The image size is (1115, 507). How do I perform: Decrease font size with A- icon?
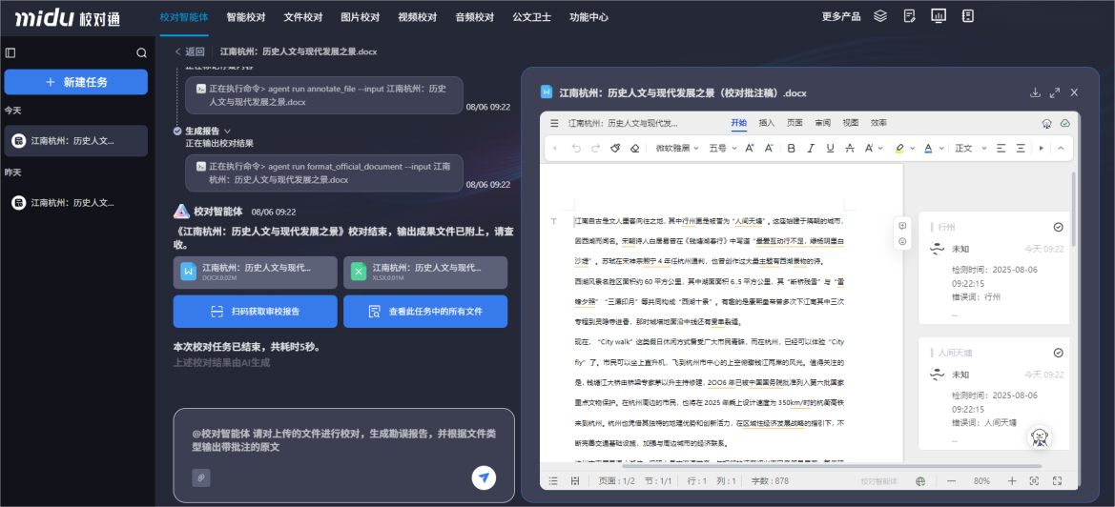769,149
